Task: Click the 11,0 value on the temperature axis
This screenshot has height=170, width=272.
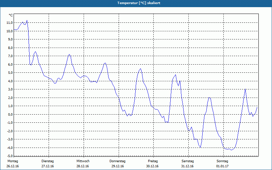Action: (x=10, y=23)
